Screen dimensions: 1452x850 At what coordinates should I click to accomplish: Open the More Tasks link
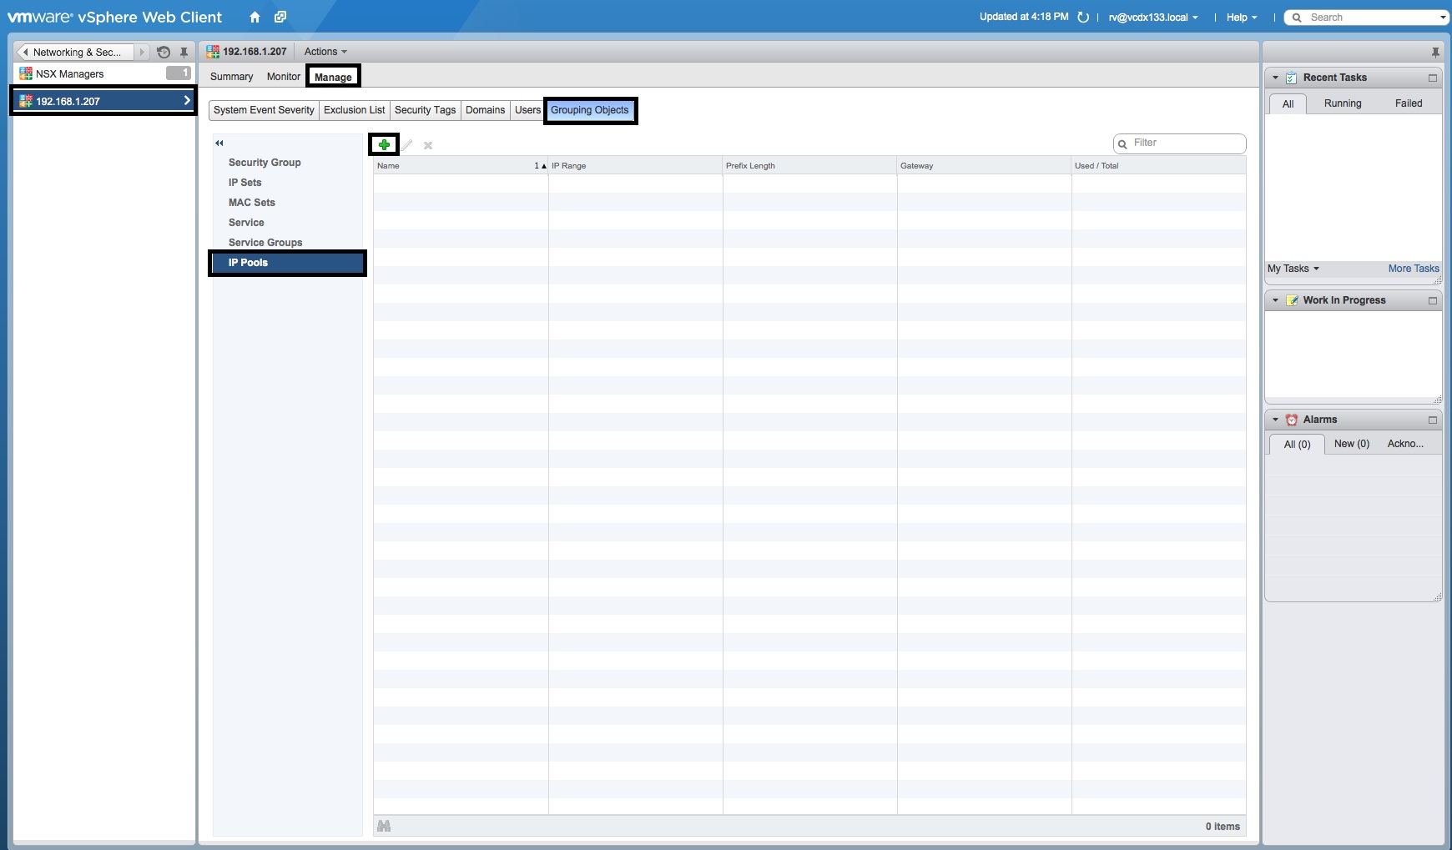[1413, 269]
